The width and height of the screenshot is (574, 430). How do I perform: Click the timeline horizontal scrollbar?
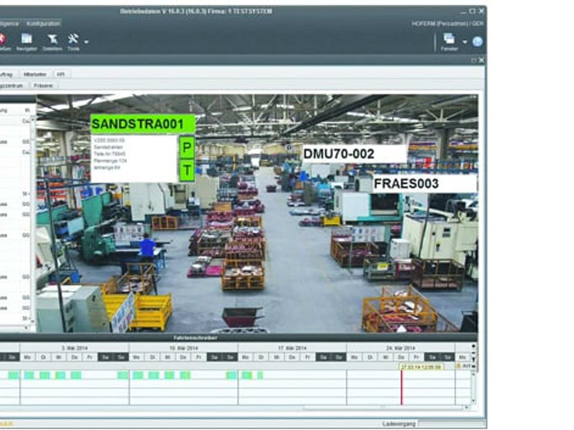coord(383,407)
